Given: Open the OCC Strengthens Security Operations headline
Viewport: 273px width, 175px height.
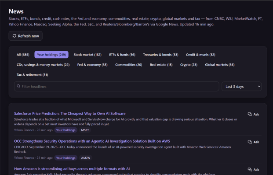Looking at the screenshot, I should tap(92, 141).
